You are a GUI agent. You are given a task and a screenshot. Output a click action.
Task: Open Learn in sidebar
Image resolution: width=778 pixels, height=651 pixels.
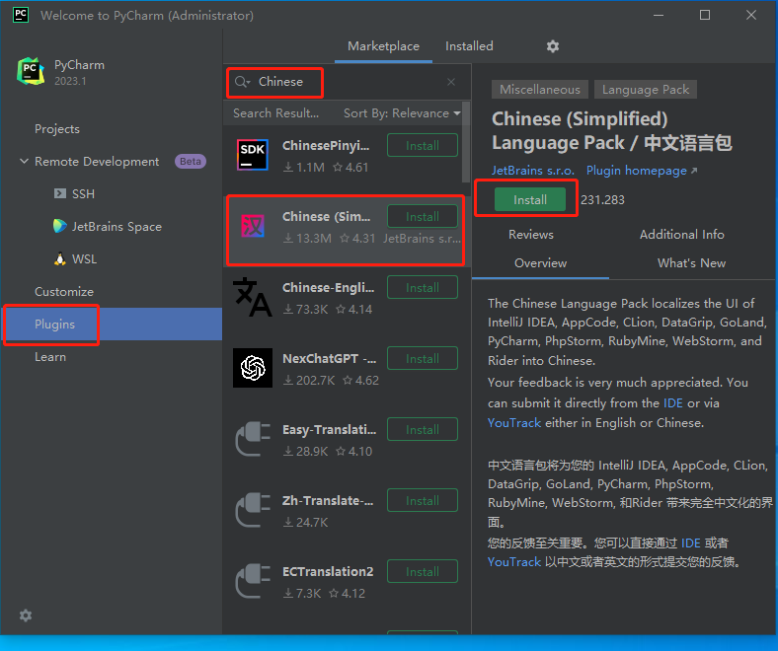click(x=50, y=356)
